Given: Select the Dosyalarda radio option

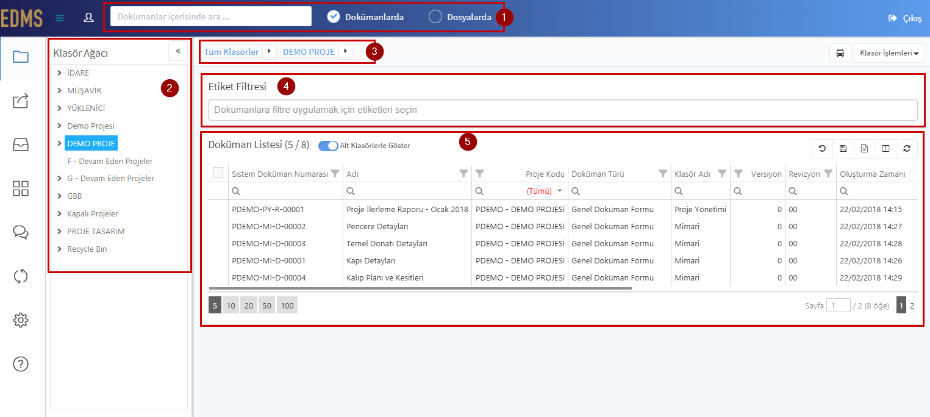Looking at the screenshot, I should click(x=435, y=17).
